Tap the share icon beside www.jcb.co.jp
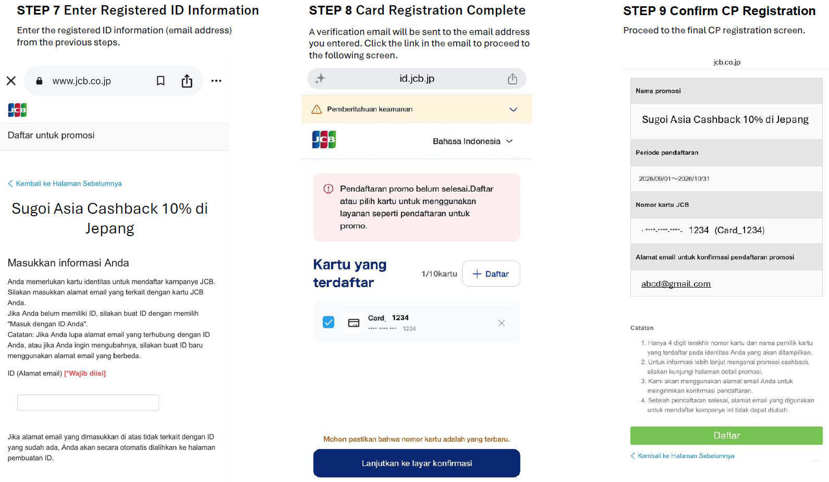This screenshot has height=482, width=829. (x=187, y=81)
